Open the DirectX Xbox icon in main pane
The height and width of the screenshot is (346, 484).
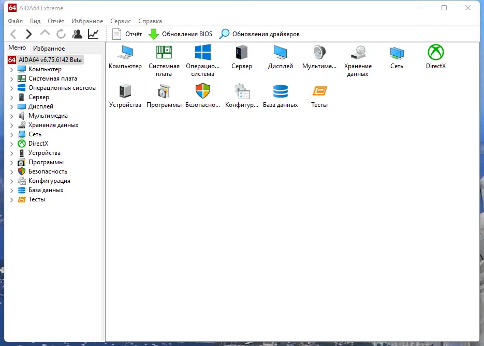(x=435, y=52)
